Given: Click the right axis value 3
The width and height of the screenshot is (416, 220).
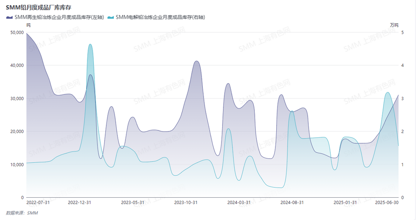Looking at the screenshot, I should click(x=403, y=99).
